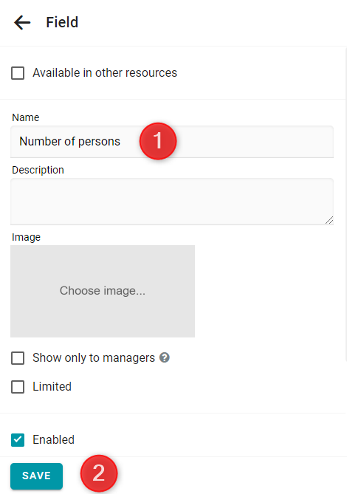Click the red number 2 marker badge
Image resolution: width=347 pixels, height=494 pixels.
click(99, 473)
